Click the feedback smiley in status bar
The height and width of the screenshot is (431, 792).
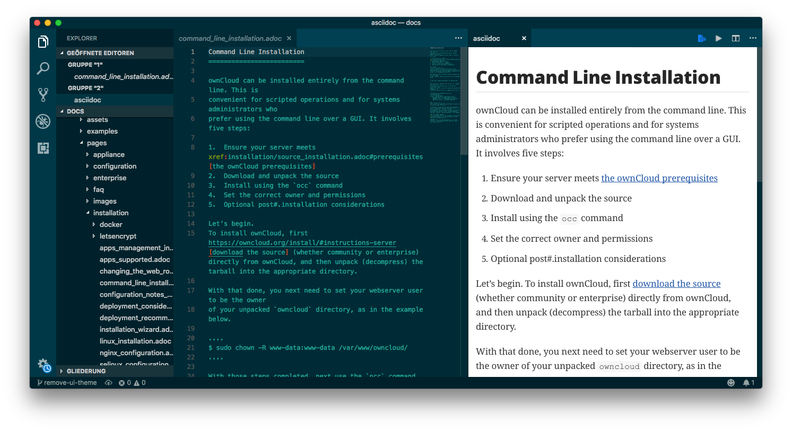pos(731,383)
